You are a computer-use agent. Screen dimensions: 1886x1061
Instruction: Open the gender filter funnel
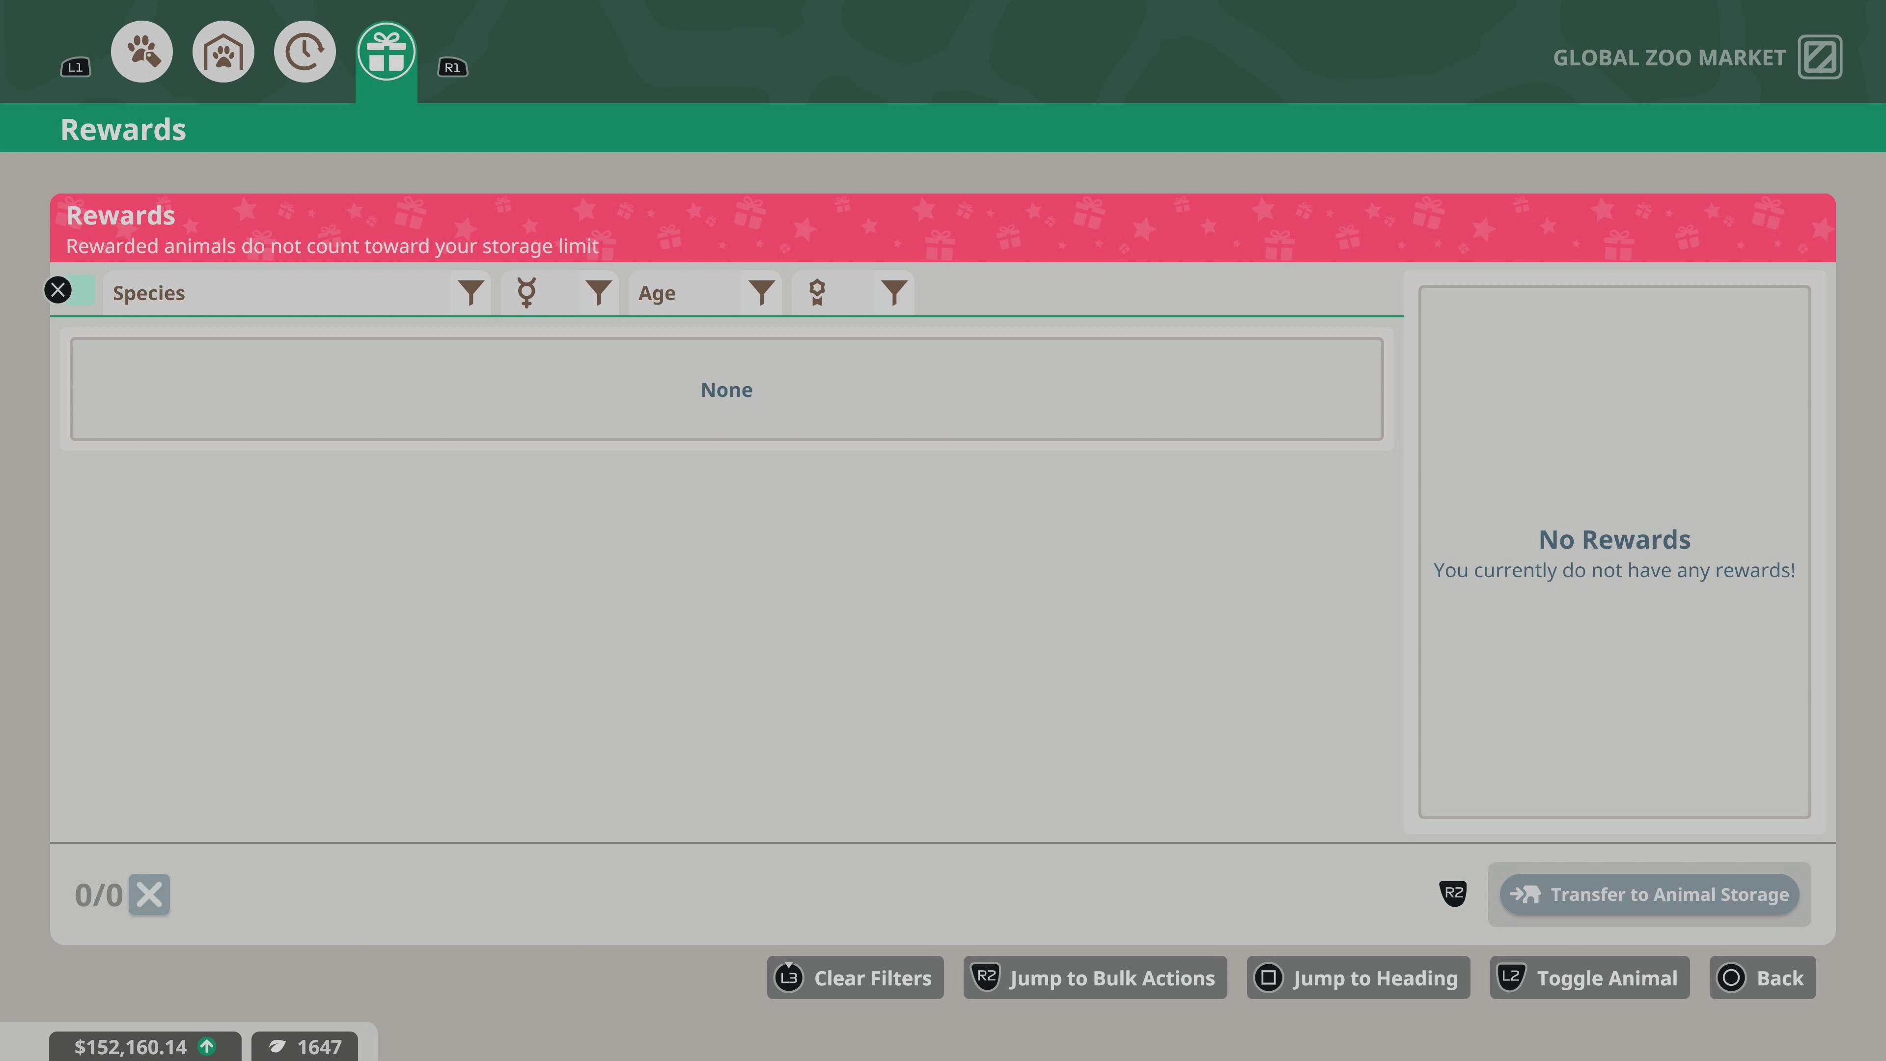coord(598,293)
